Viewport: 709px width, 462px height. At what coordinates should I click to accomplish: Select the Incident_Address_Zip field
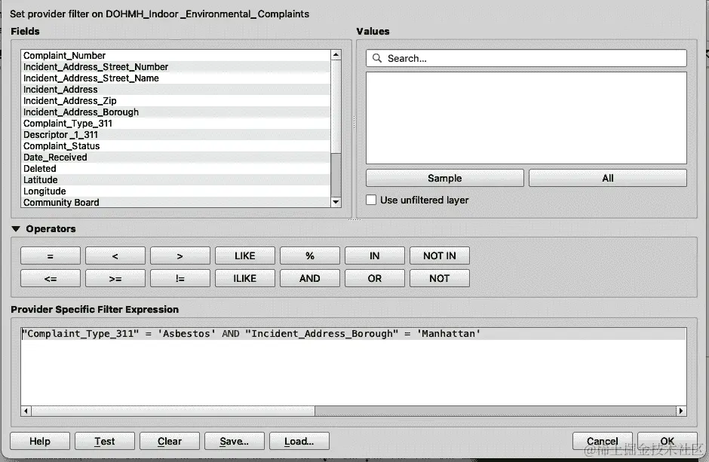click(176, 100)
